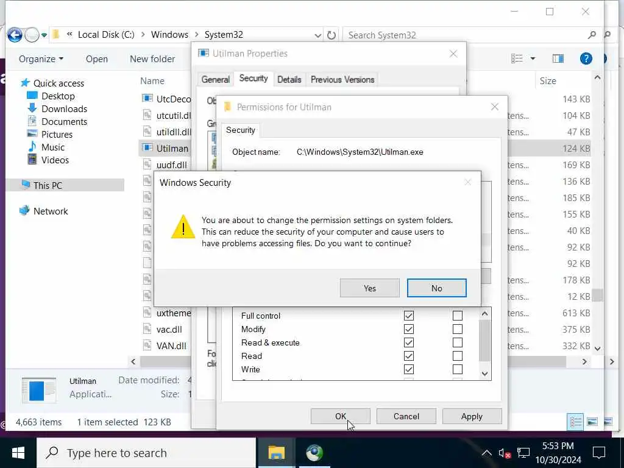Open the view options dropdown arrow

coord(533,58)
